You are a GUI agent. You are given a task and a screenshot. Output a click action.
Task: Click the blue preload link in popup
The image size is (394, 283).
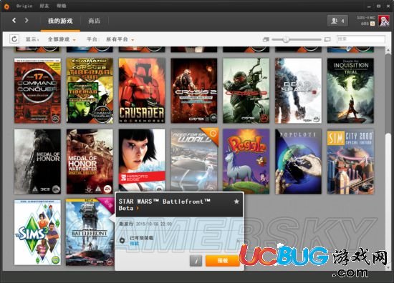pos(134,244)
